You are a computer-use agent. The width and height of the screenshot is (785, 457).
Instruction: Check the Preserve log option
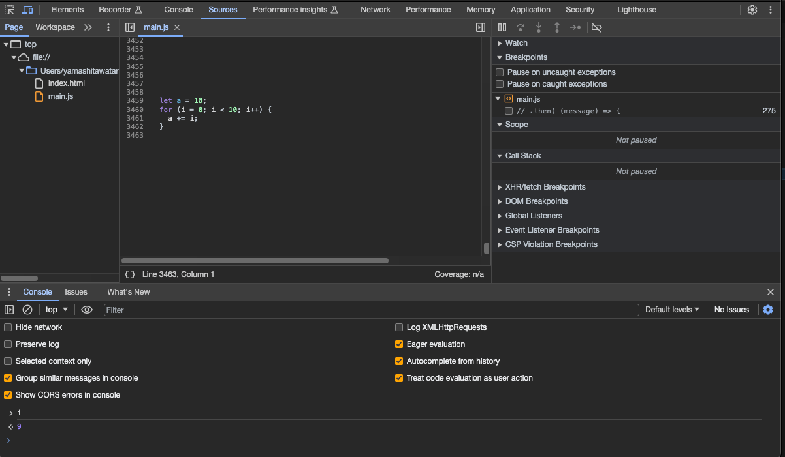8,344
